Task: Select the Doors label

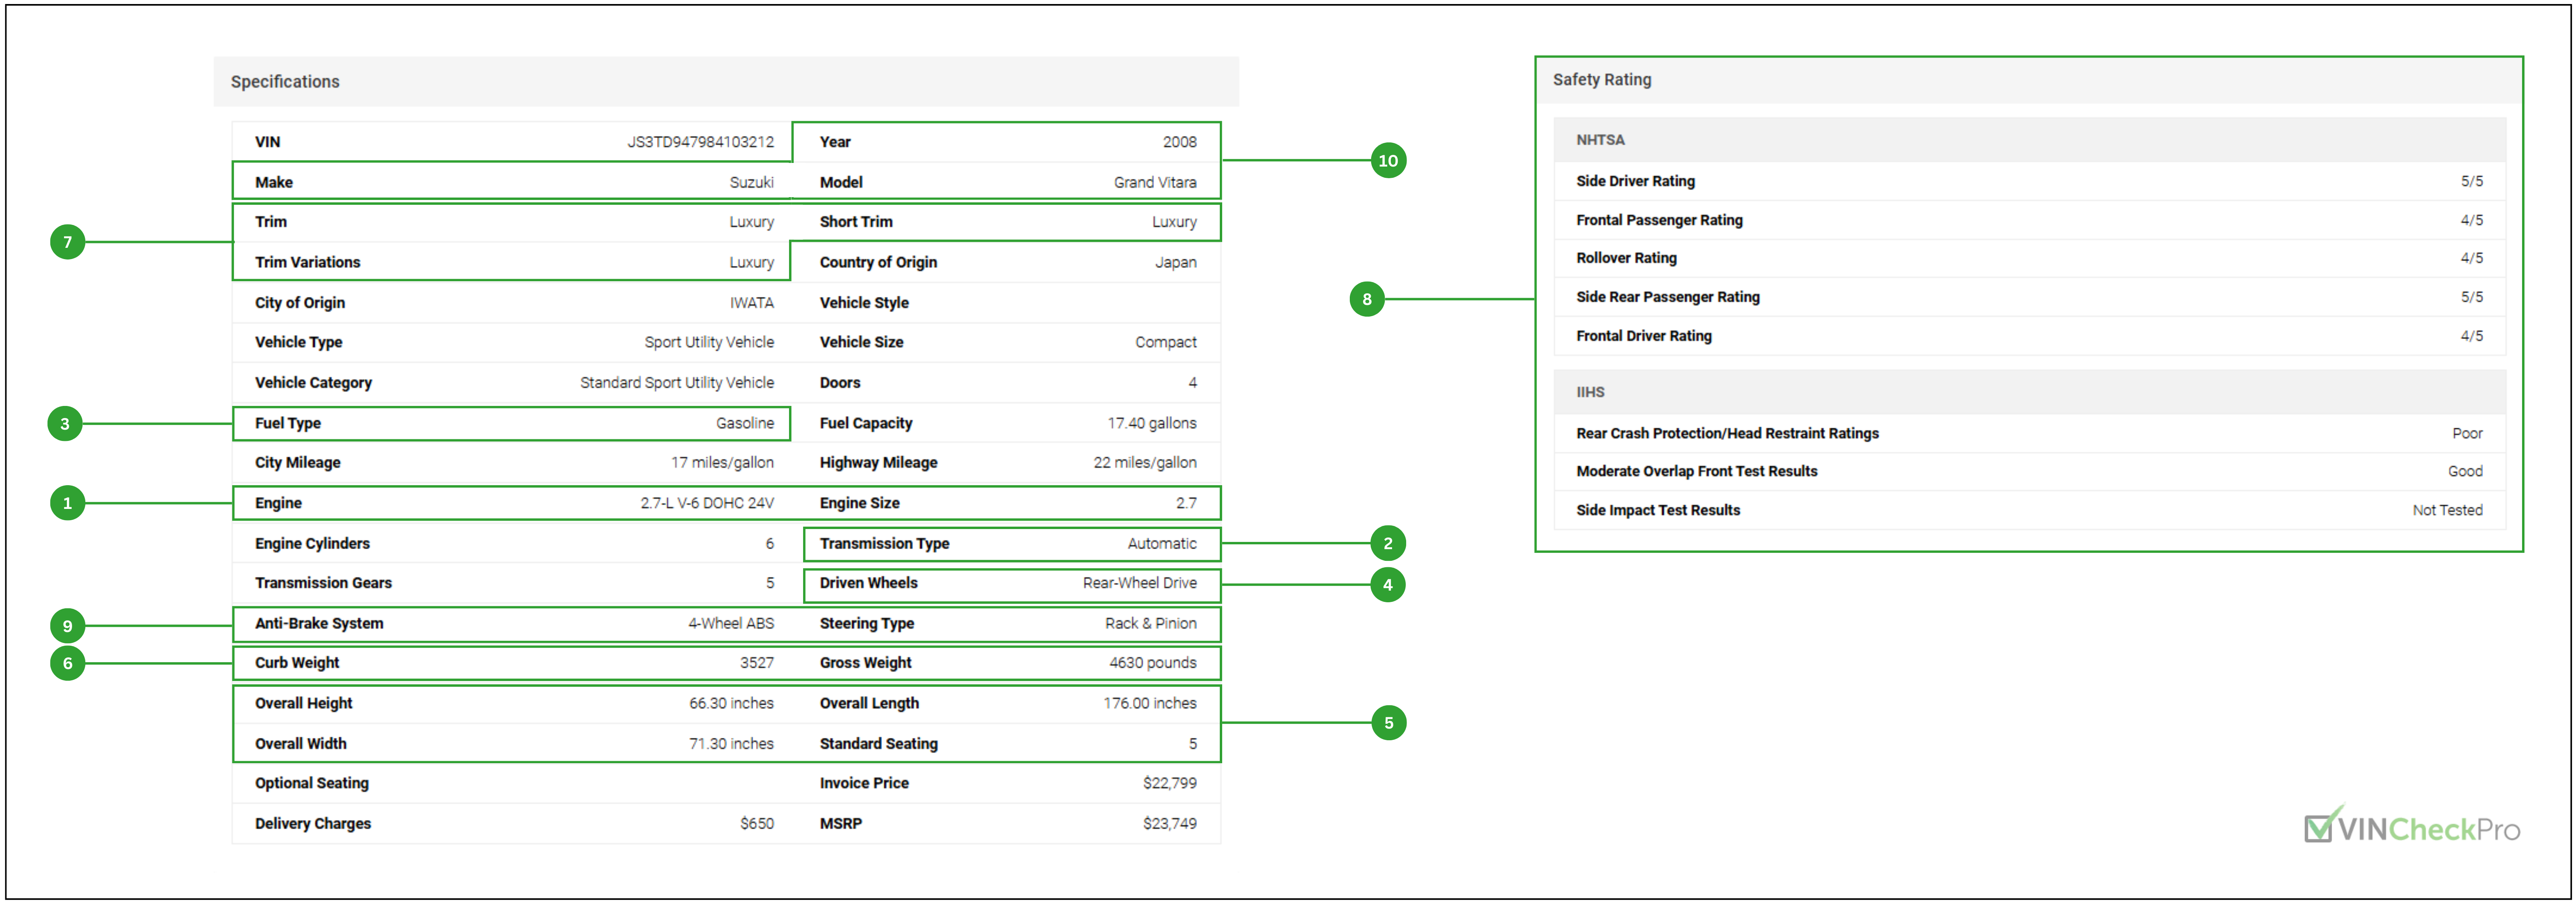Action: 840,383
